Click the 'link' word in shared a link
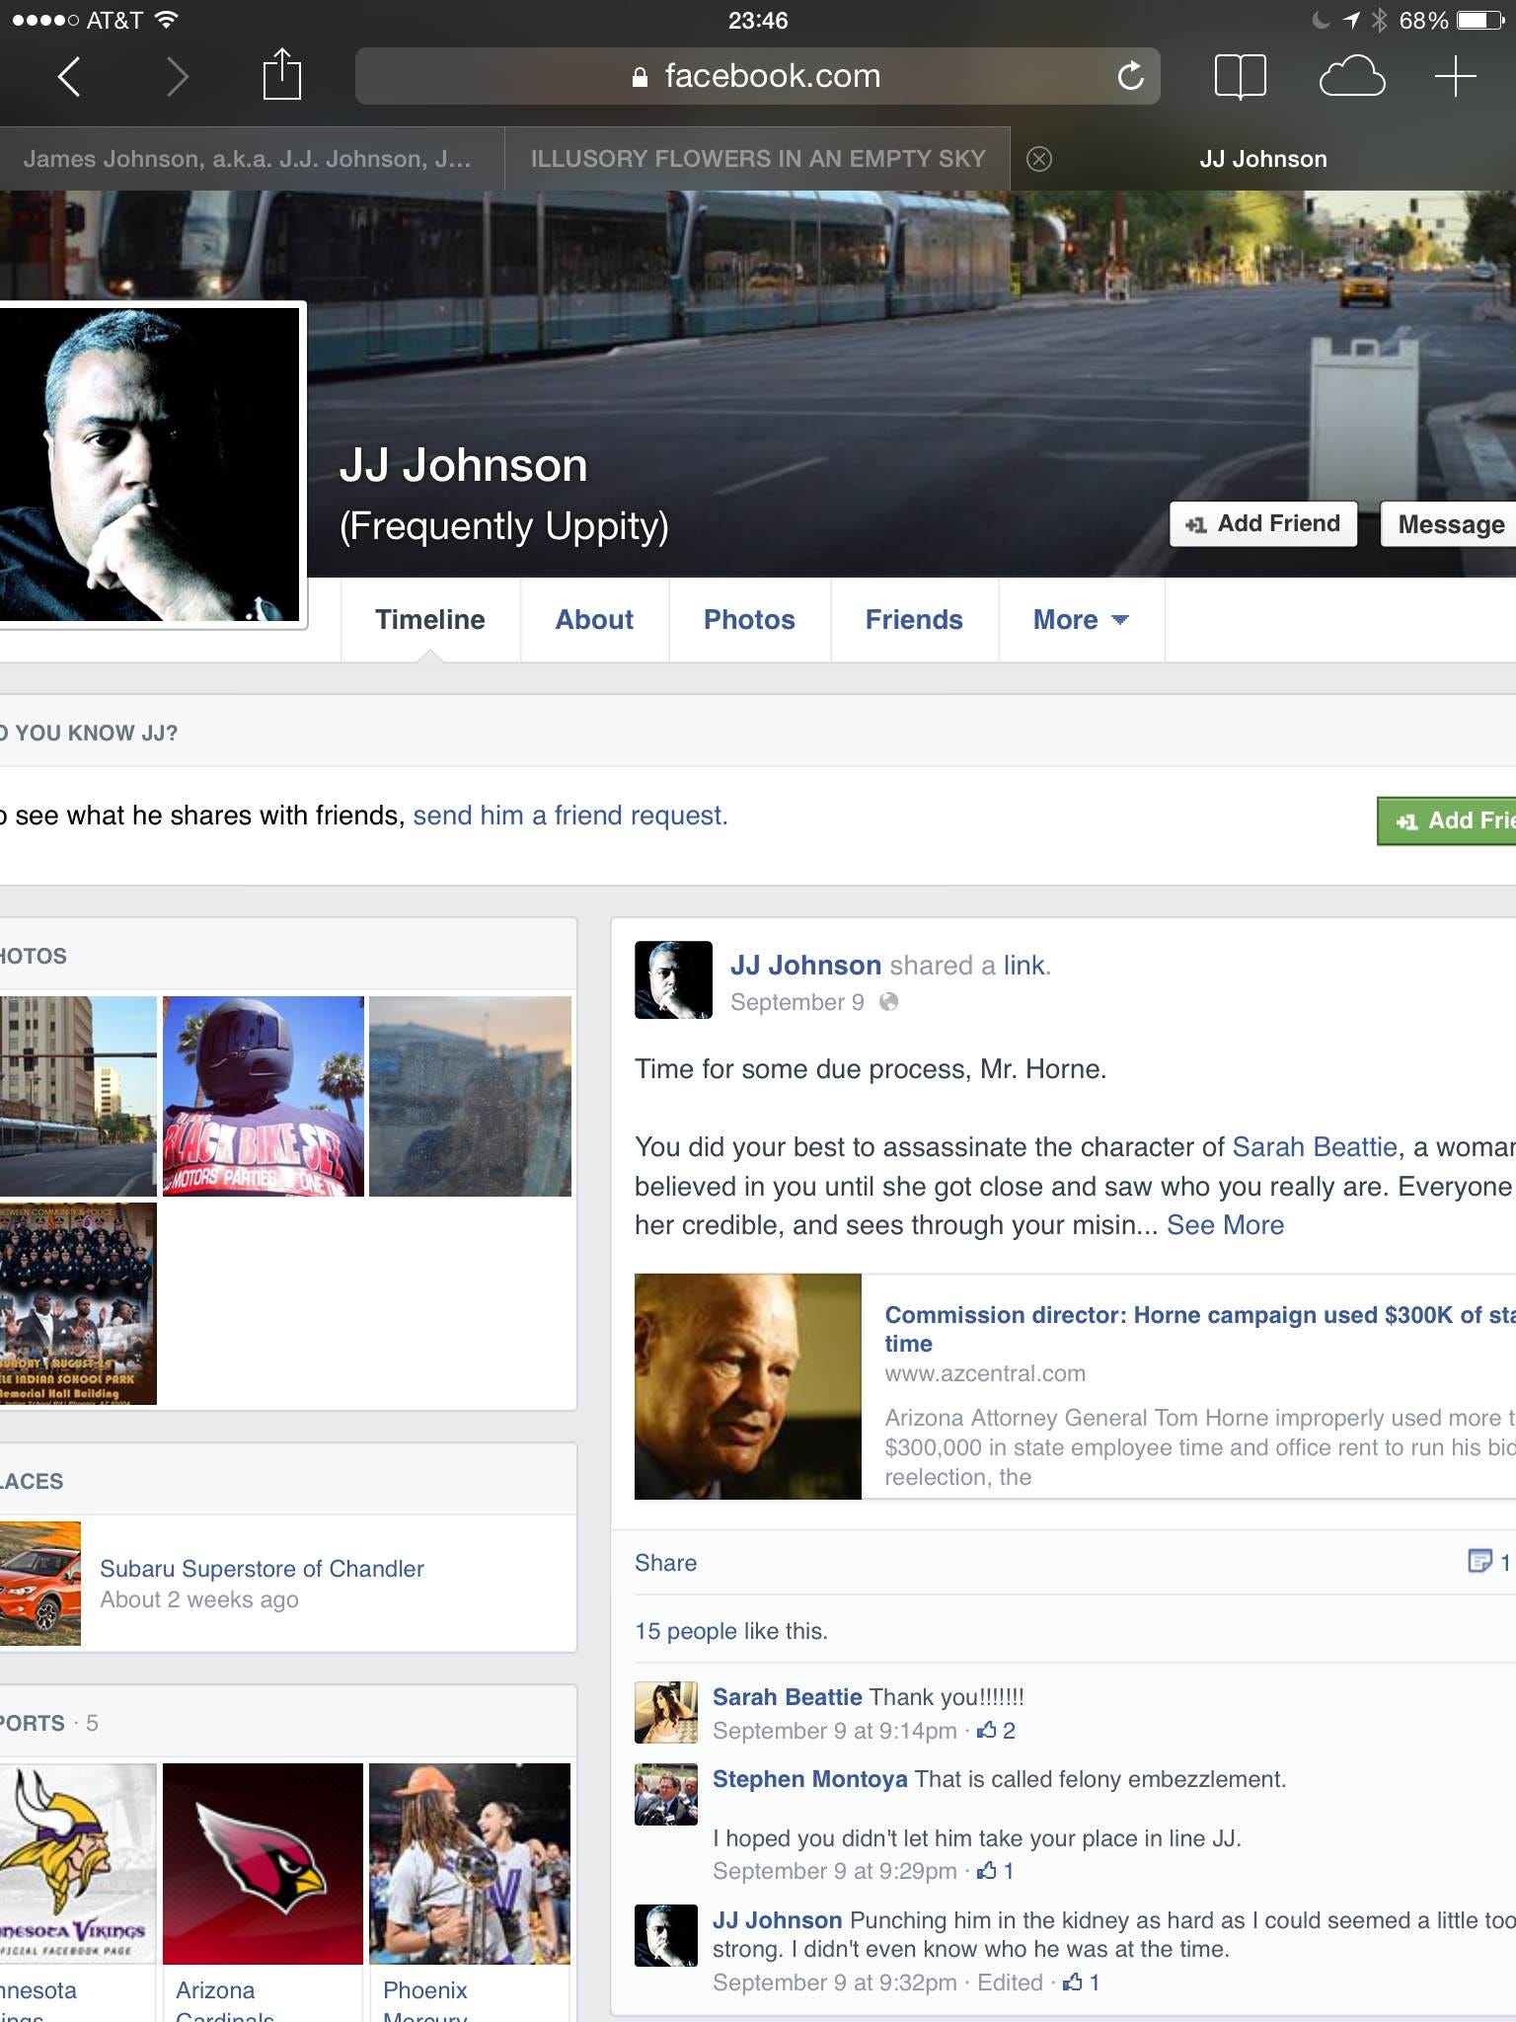The width and height of the screenshot is (1516, 2022). tap(1023, 966)
